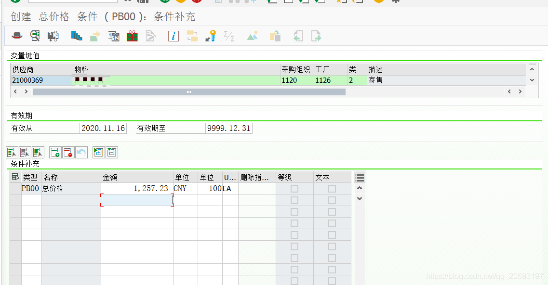Viewport: 548px width, 285px height.
Task: Click the gray list-with-cursor table icon
Action: pyautogui.click(x=25, y=152)
